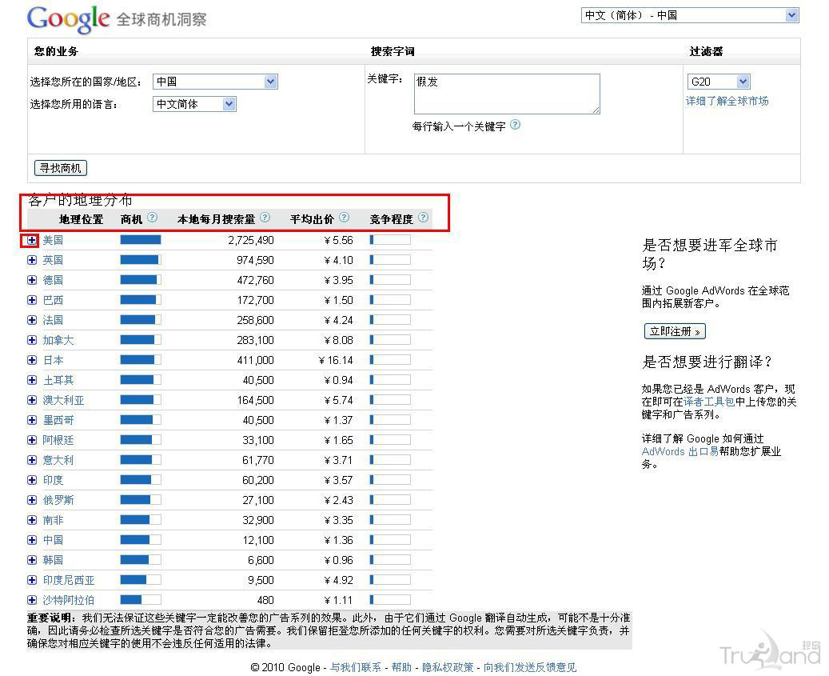Expand the 中国 row details
The image size is (829, 676).
click(31, 540)
